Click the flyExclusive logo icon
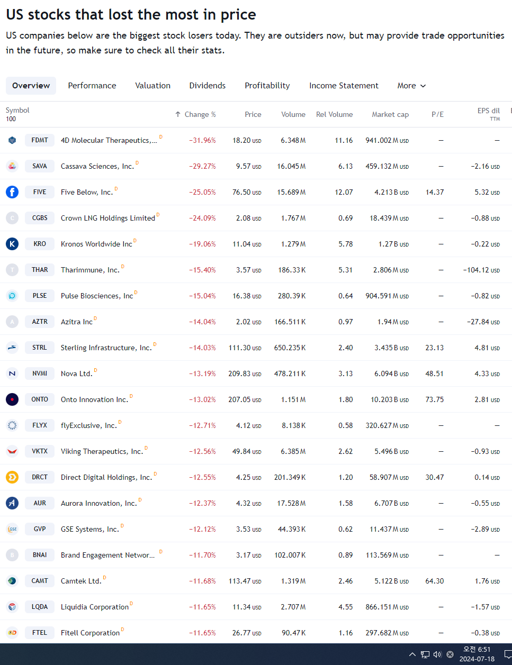 pyautogui.click(x=12, y=425)
